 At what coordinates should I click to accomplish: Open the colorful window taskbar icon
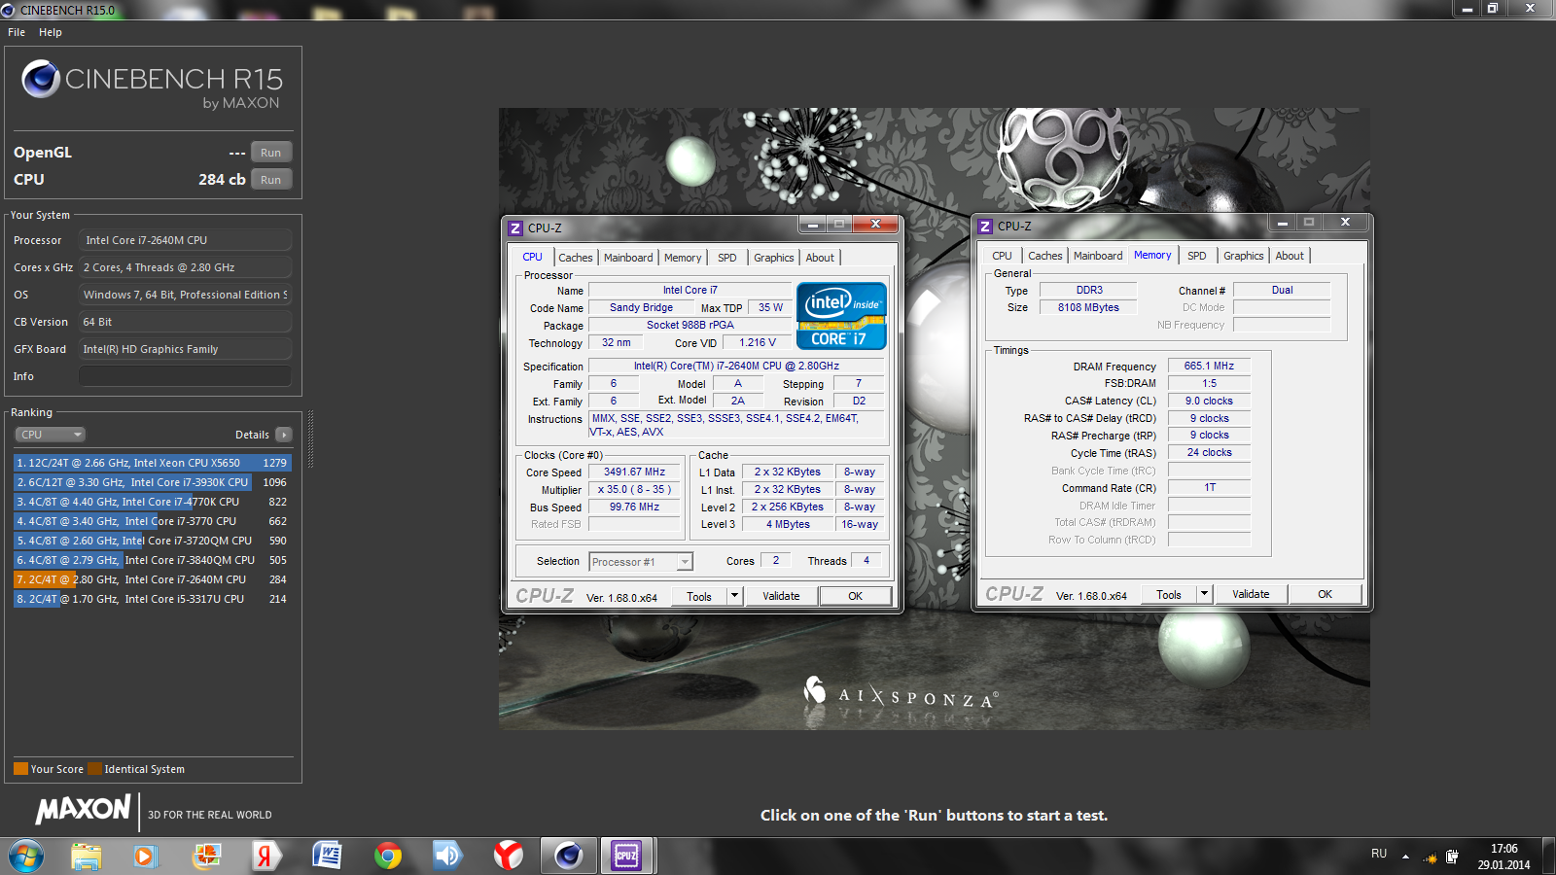[206, 856]
